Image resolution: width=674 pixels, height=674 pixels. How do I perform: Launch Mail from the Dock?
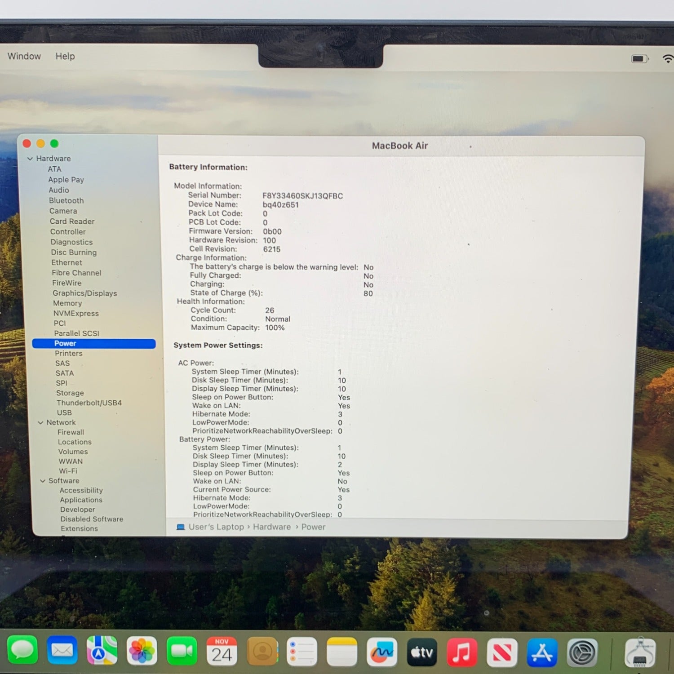point(62,650)
